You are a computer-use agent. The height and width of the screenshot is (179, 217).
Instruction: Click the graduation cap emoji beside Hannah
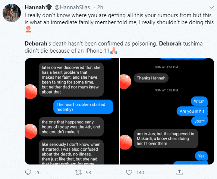tap(49, 7)
